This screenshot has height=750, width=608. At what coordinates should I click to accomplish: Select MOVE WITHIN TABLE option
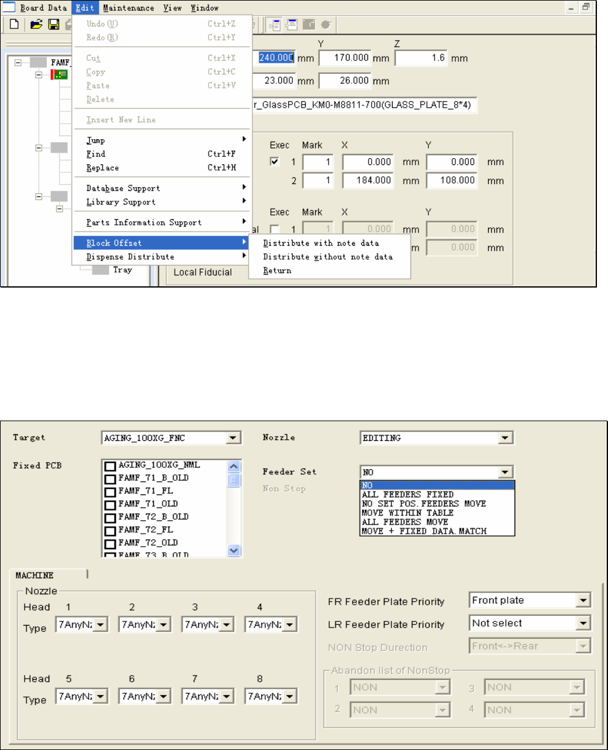point(437,512)
